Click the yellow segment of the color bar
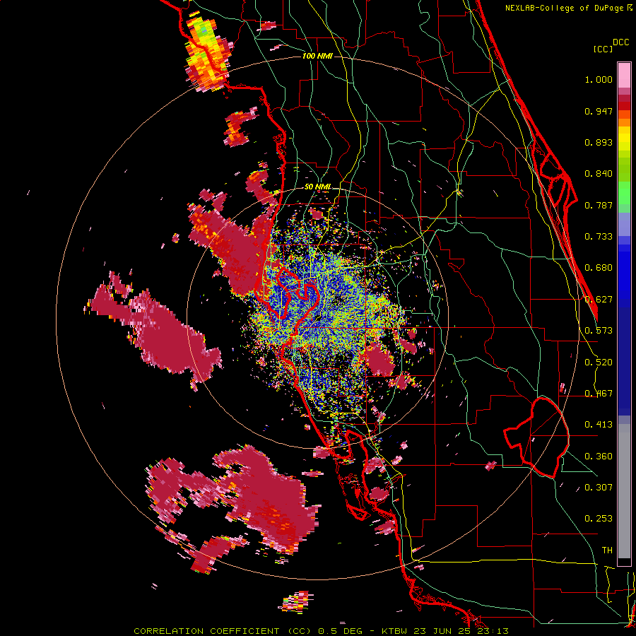This screenshot has height=636, width=636. click(x=624, y=140)
